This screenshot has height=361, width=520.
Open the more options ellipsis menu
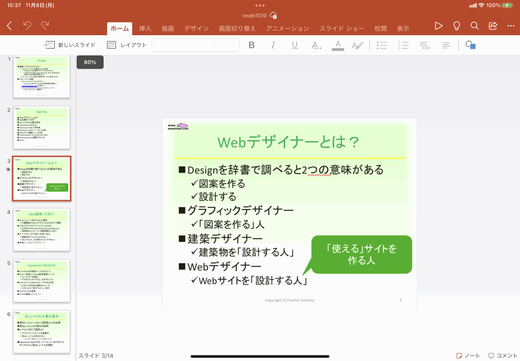[x=511, y=26]
